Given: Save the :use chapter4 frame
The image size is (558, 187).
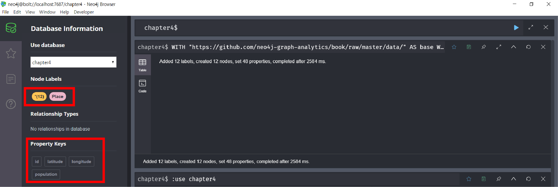Looking at the screenshot, I should tap(484, 179).
